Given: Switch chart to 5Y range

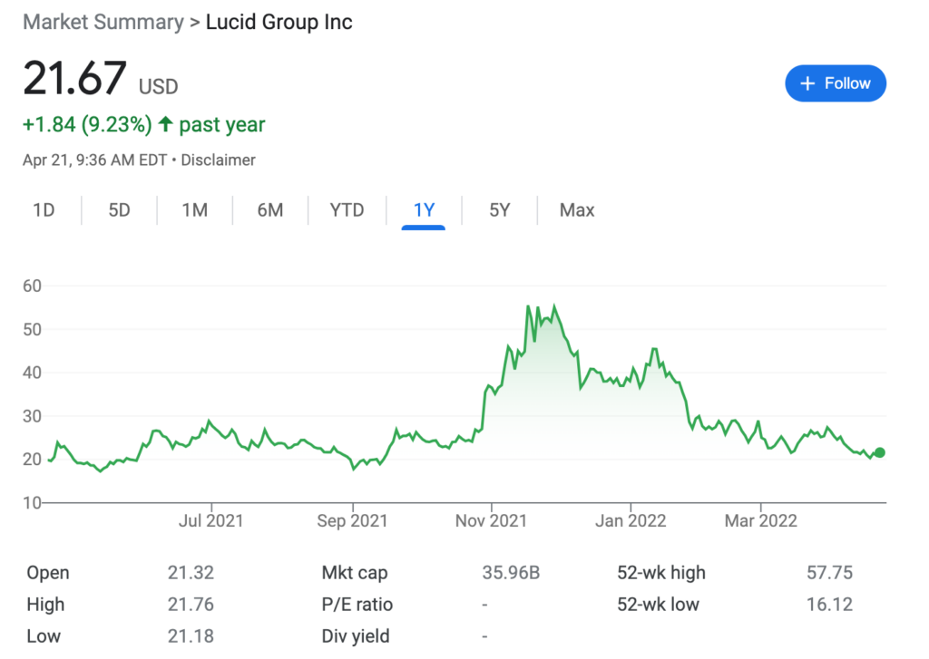Looking at the screenshot, I should 500,210.
